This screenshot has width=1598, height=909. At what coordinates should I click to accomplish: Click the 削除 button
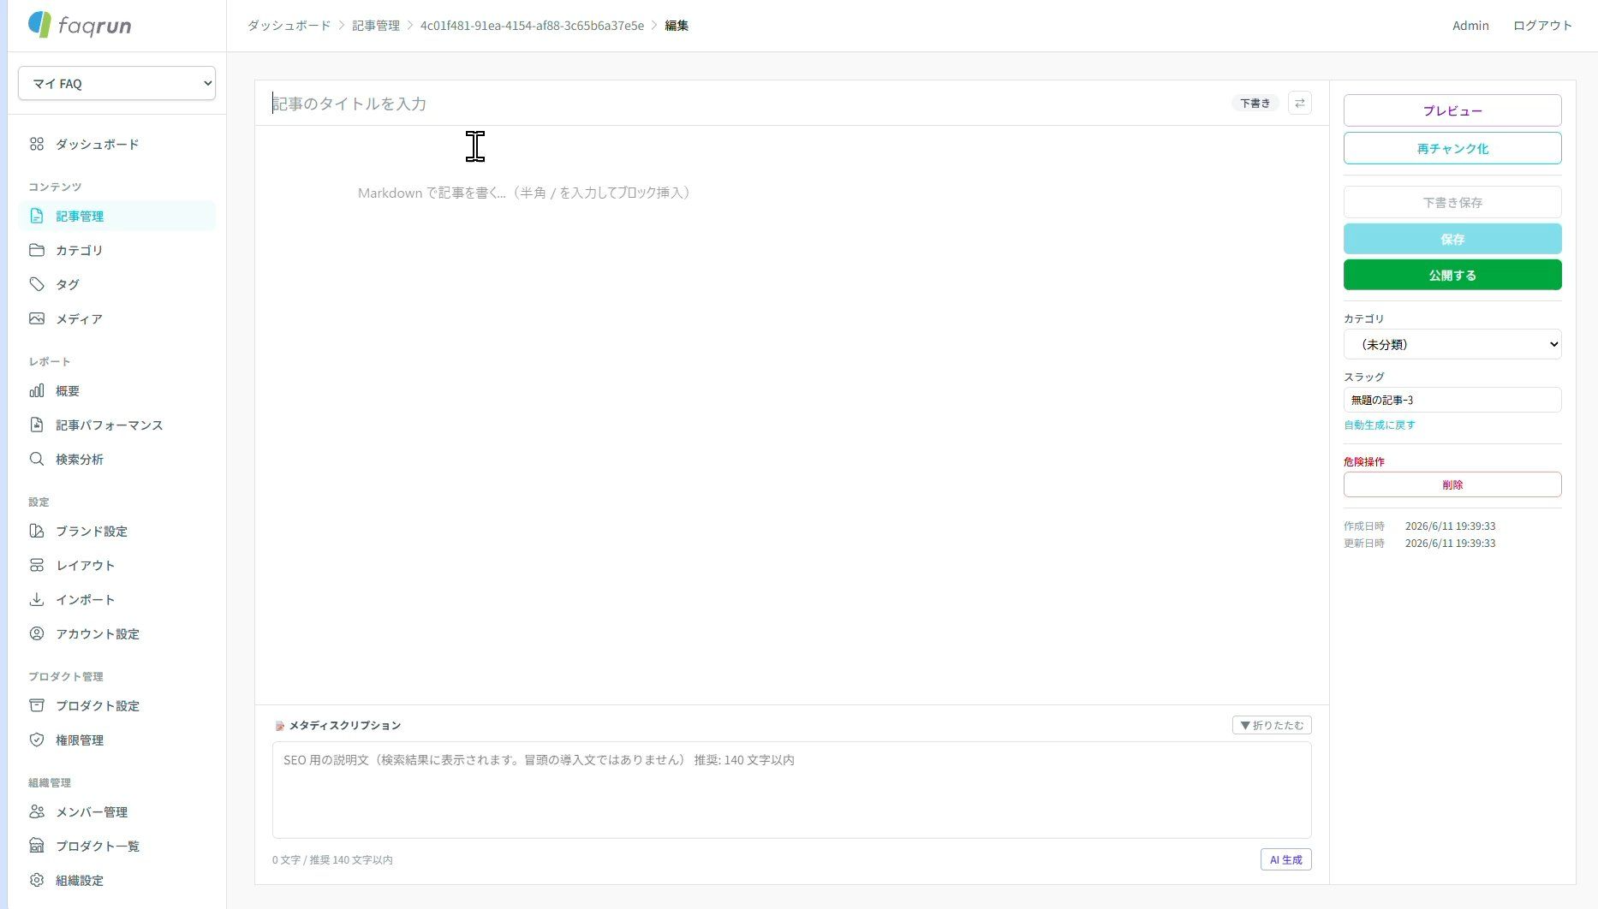[x=1452, y=484]
